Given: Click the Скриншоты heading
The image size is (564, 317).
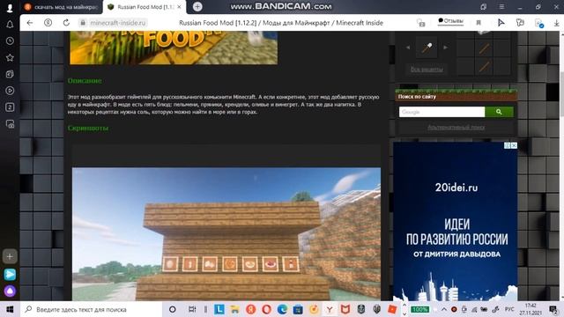Looking at the screenshot, I should 88,128.
